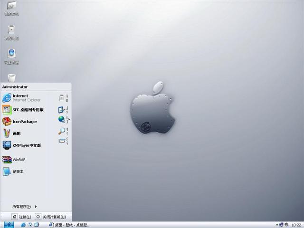Screen dimensions: 304x228
Task: Expand hidden tray icons arrow
Action: click(x=277, y=225)
